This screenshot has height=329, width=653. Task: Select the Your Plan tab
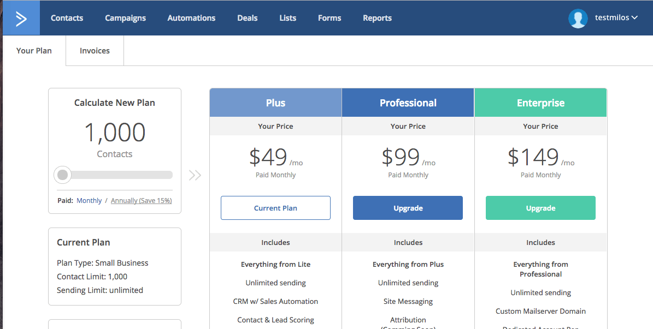[34, 51]
